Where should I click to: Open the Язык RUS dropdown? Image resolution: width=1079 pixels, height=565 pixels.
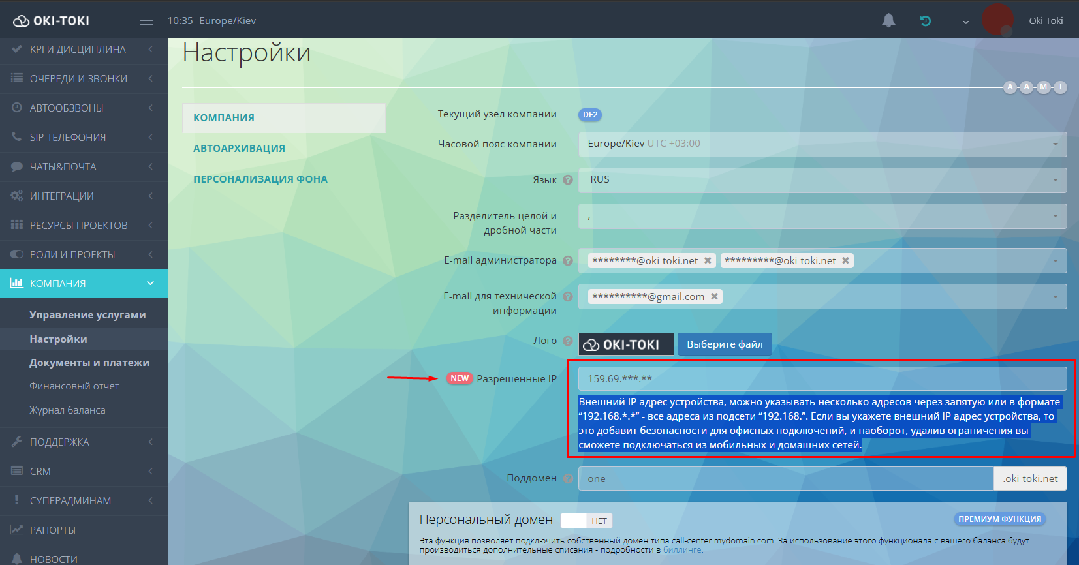coord(822,180)
